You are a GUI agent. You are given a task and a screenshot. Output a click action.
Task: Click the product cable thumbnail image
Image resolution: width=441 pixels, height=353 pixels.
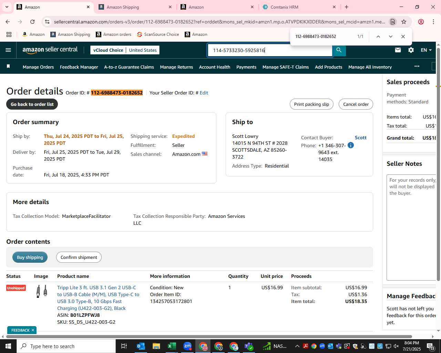(42, 291)
